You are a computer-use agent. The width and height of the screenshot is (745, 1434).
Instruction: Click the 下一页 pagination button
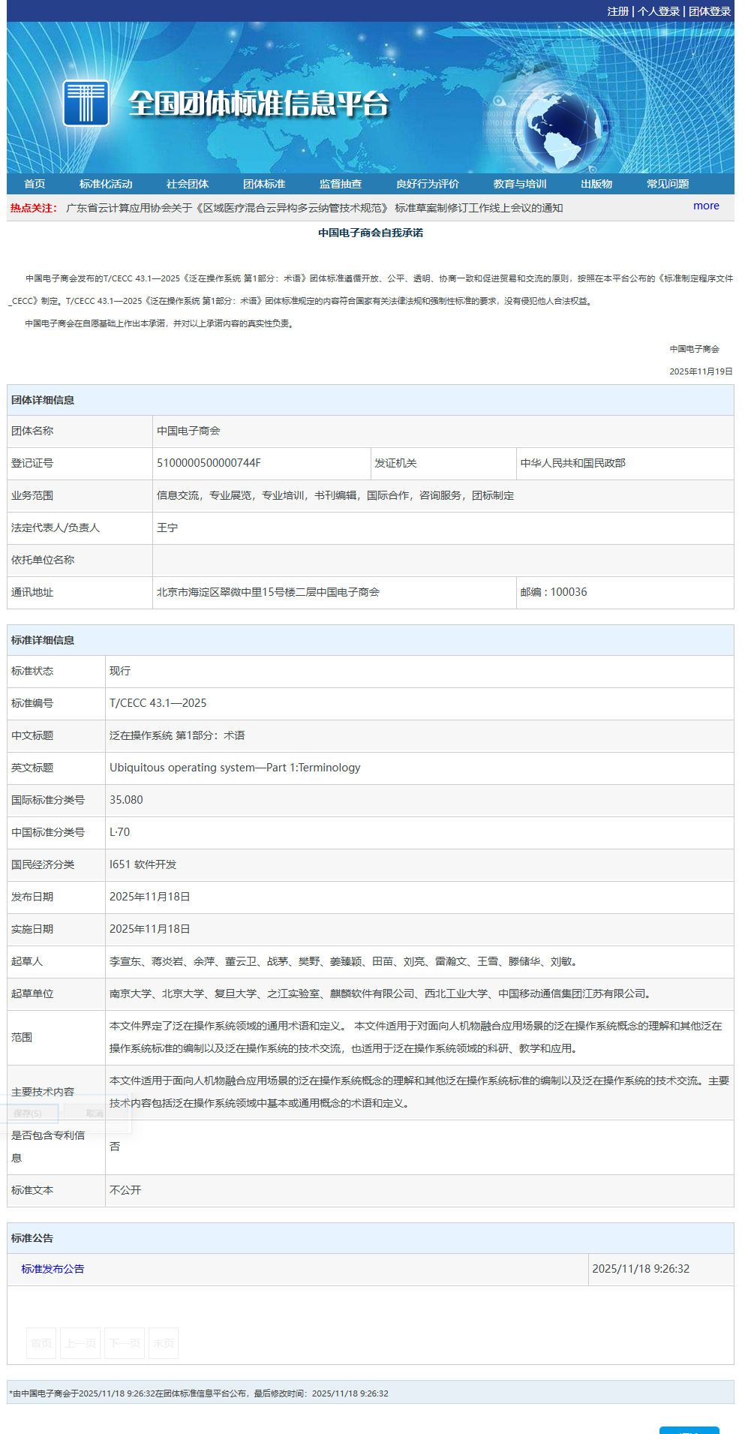click(x=125, y=1343)
